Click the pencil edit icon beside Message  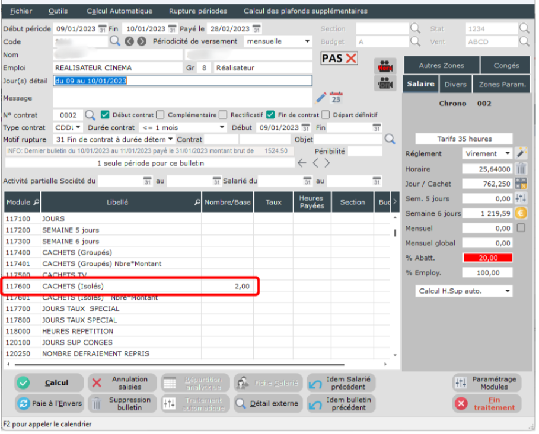click(x=321, y=98)
